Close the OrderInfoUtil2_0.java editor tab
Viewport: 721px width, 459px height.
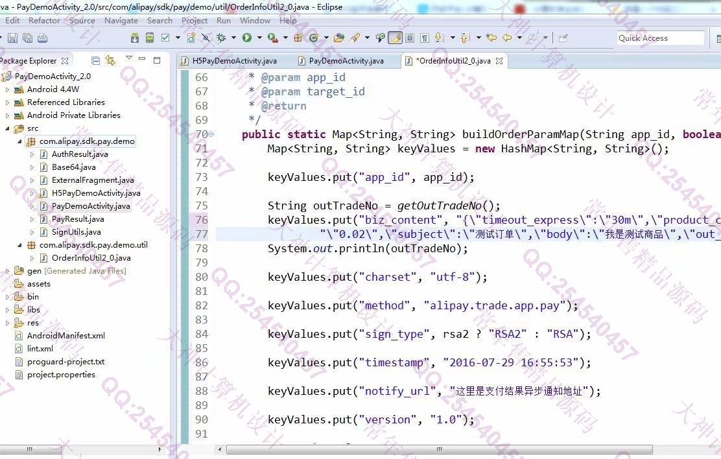499,61
